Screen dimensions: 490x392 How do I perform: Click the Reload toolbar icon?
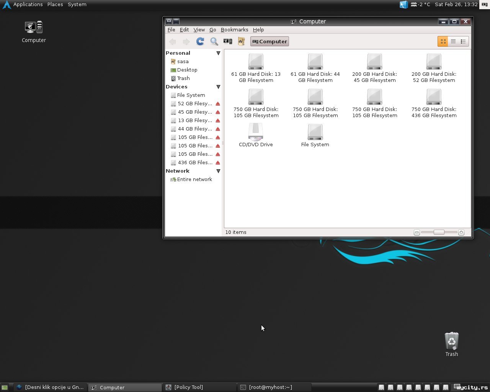(200, 41)
